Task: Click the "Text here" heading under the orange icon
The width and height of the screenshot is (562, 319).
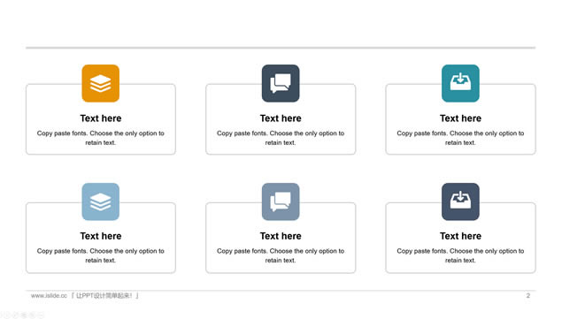Action: tap(101, 118)
